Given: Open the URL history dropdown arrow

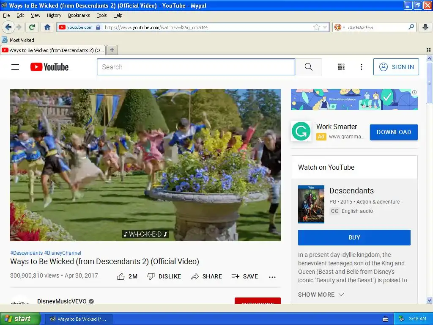Looking at the screenshot, I should click(x=325, y=27).
